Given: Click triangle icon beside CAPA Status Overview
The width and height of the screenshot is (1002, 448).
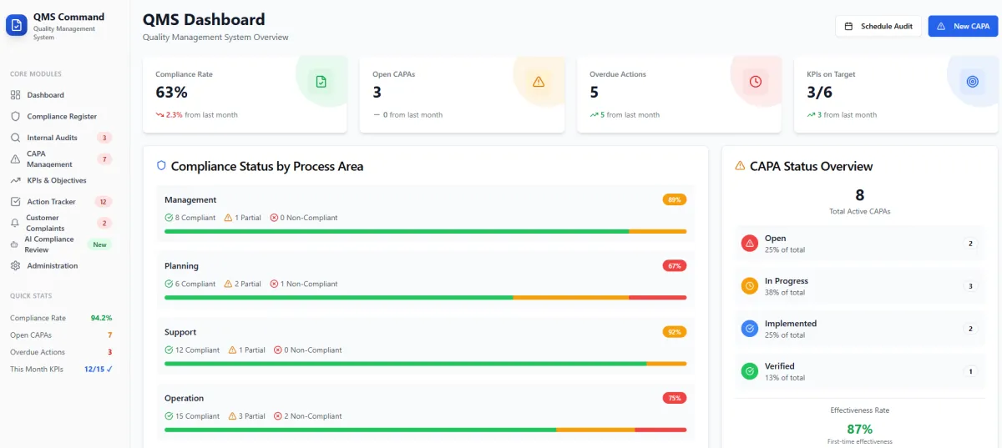Looking at the screenshot, I should 740,166.
